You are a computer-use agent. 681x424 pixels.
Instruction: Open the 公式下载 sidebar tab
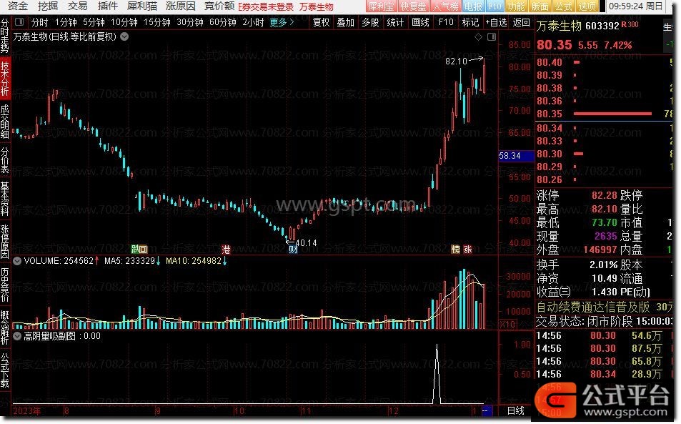[5, 370]
